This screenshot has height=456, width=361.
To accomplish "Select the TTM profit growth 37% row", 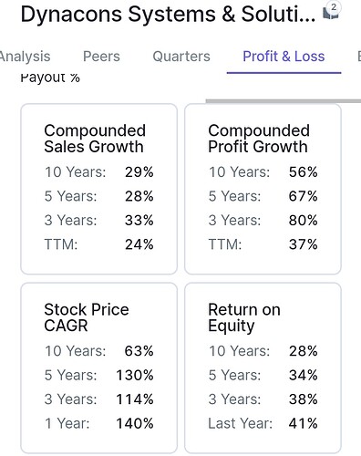I will 263,244.
